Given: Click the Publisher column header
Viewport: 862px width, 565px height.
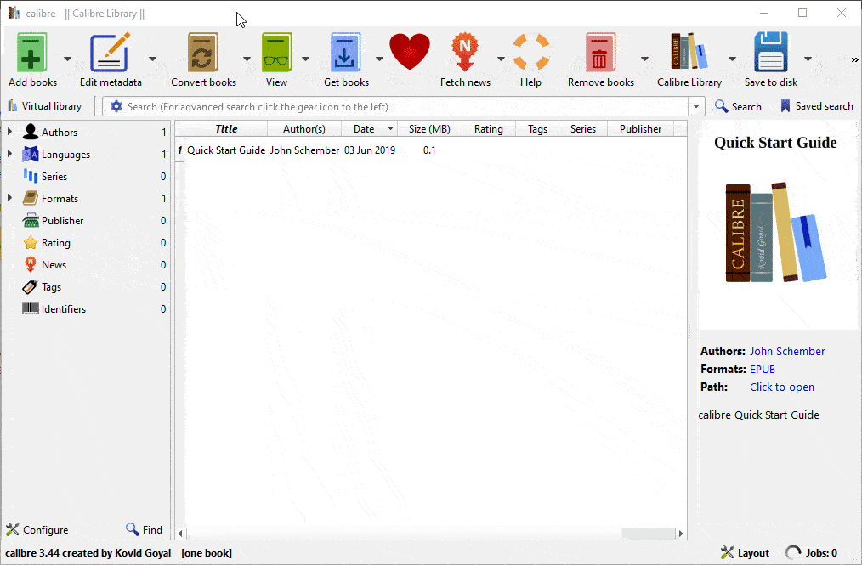Looking at the screenshot, I should 640,128.
